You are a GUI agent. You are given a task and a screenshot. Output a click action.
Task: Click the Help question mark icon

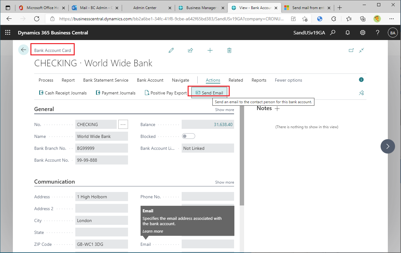[377, 32]
